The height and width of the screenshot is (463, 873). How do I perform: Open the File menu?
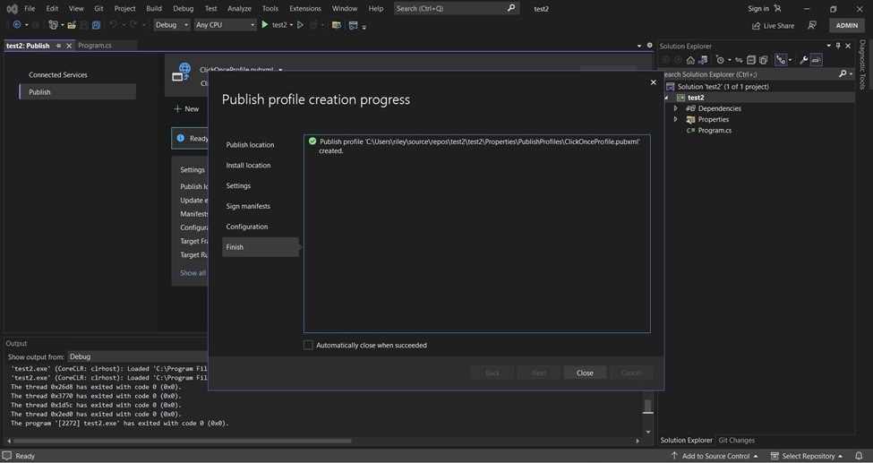(30, 8)
